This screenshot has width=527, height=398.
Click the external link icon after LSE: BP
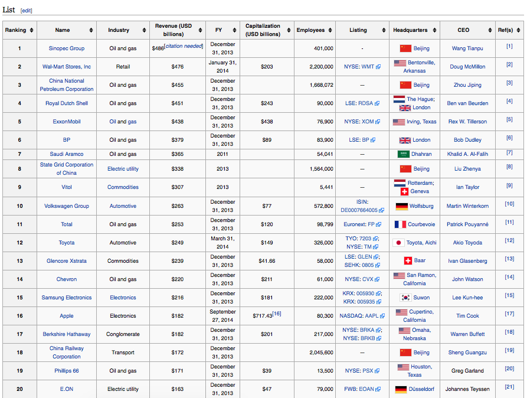pyautogui.click(x=373, y=140)
